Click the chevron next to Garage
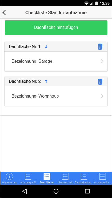Image resolution: width=112 pixels, height=198 pixels. pyautogui.click(x=102, y=61)
